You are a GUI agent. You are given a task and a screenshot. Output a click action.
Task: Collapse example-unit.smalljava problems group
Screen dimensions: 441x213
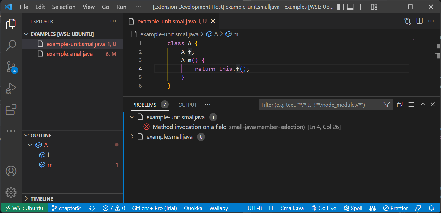(x=132, y=117)
